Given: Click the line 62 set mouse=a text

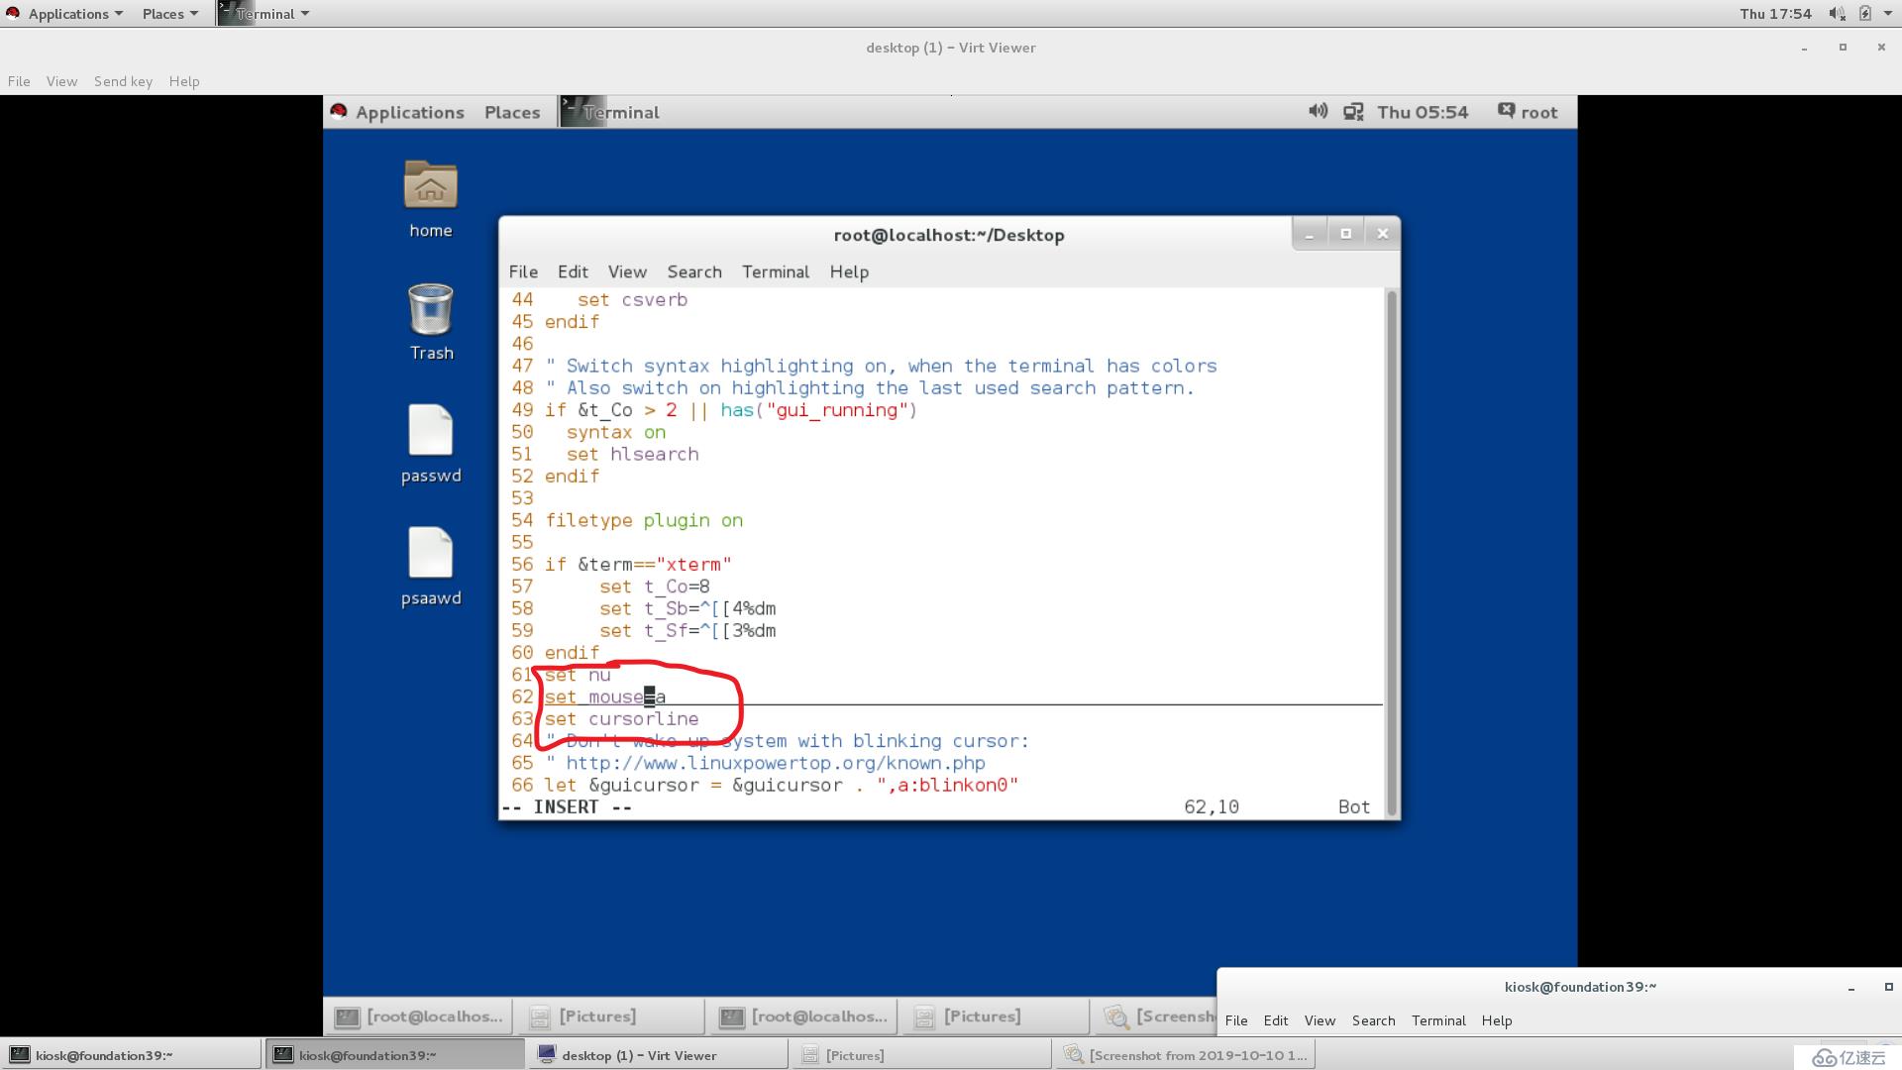Looking at the screenshot, I should pos(605,696).
